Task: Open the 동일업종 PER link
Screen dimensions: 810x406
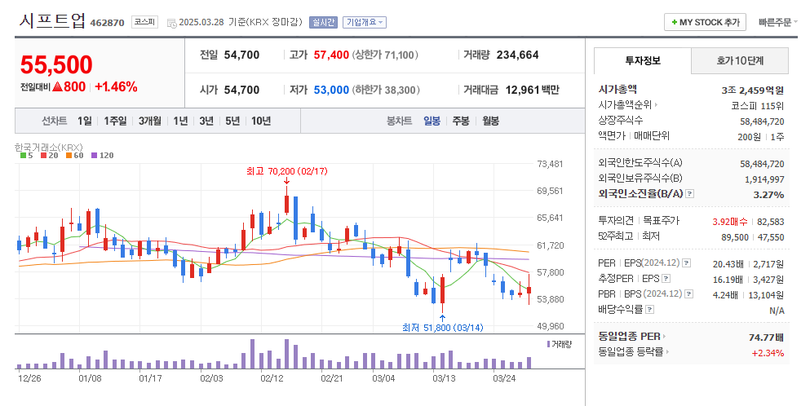Action: click(629, 336)
